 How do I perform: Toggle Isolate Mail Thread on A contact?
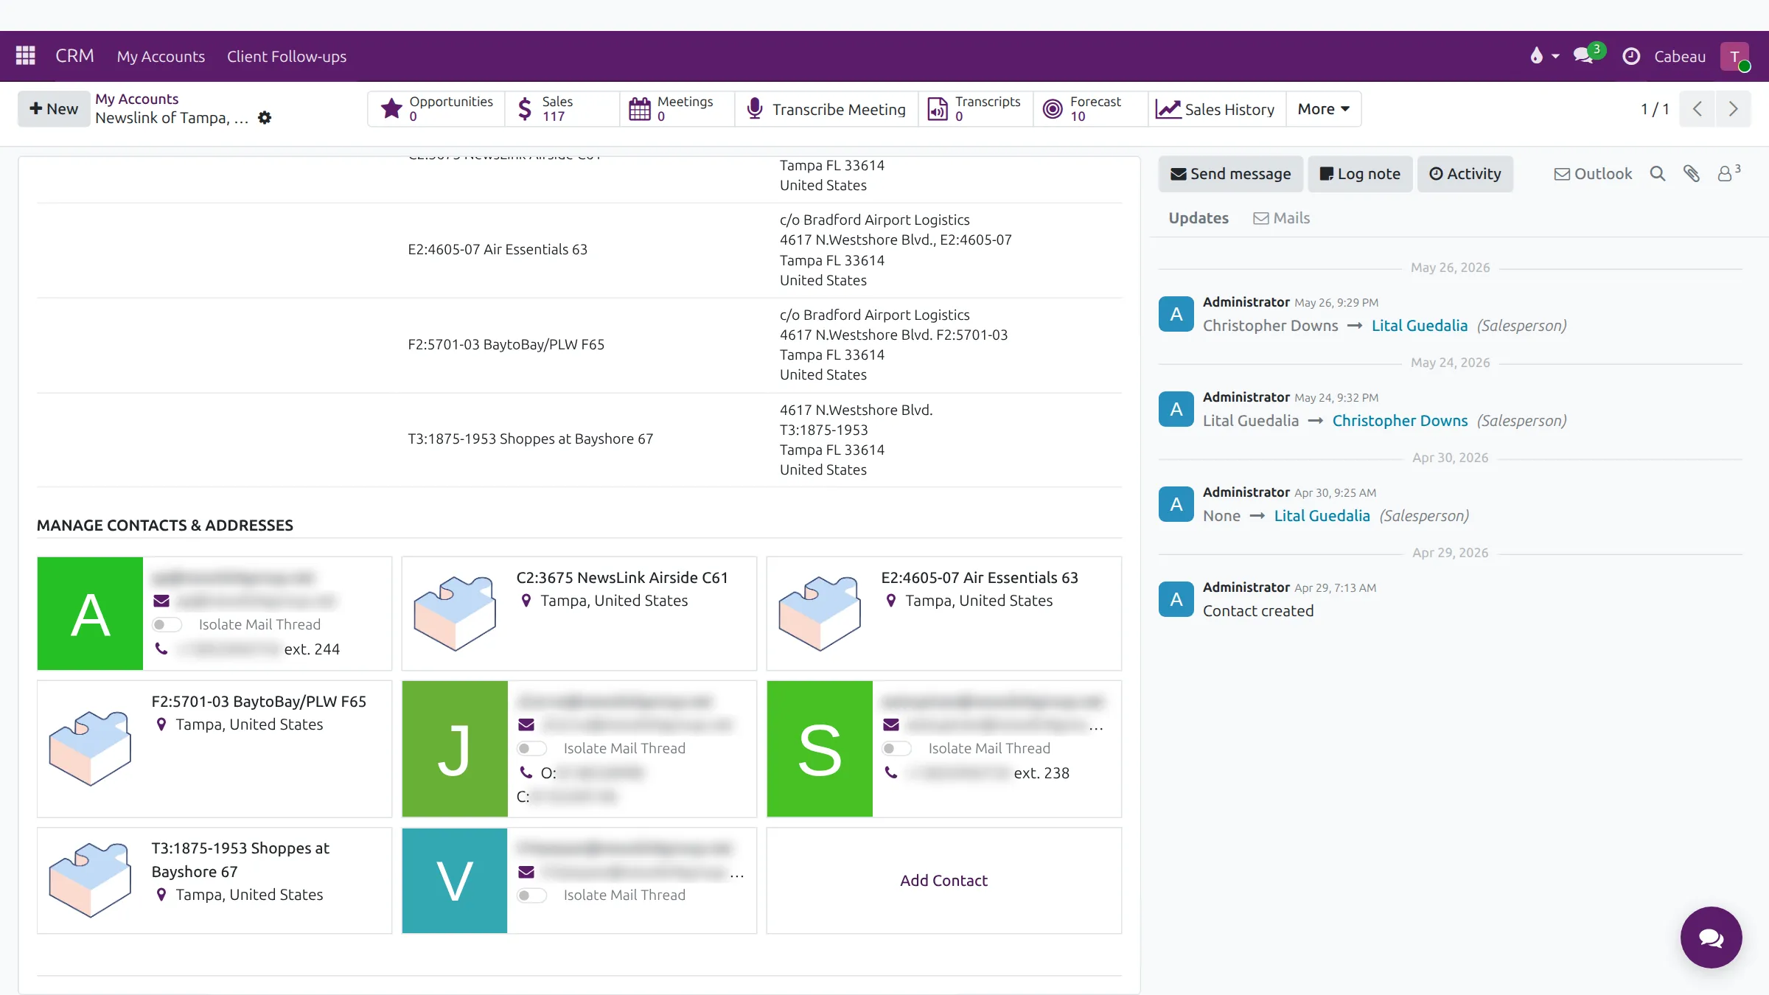(167, 625)
